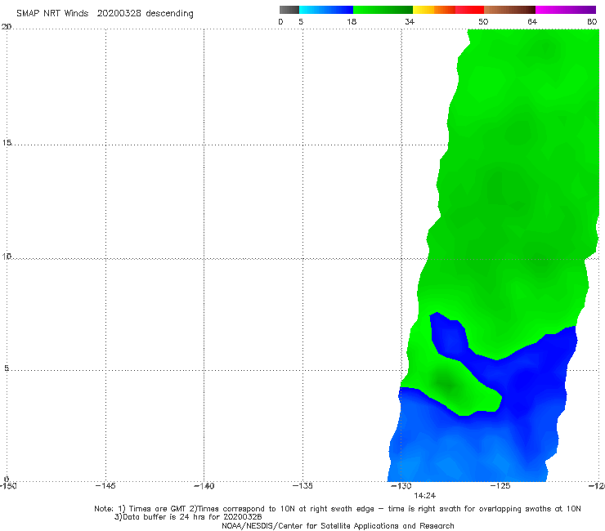The image size is (605, 531).
Task: Click the swath time label 14:24
Action: tap(425, 496)
